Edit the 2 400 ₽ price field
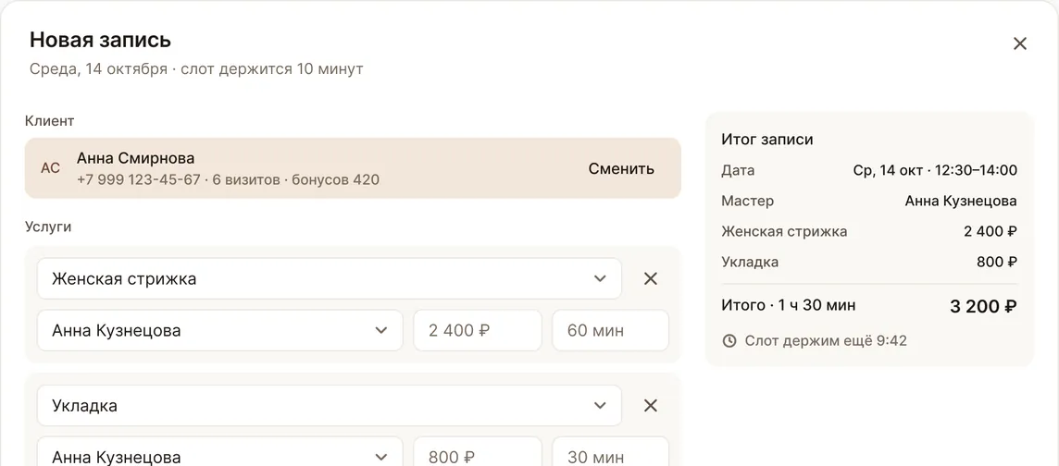The width and height of the screenshot is (1059, 466). tap(478, 330)
